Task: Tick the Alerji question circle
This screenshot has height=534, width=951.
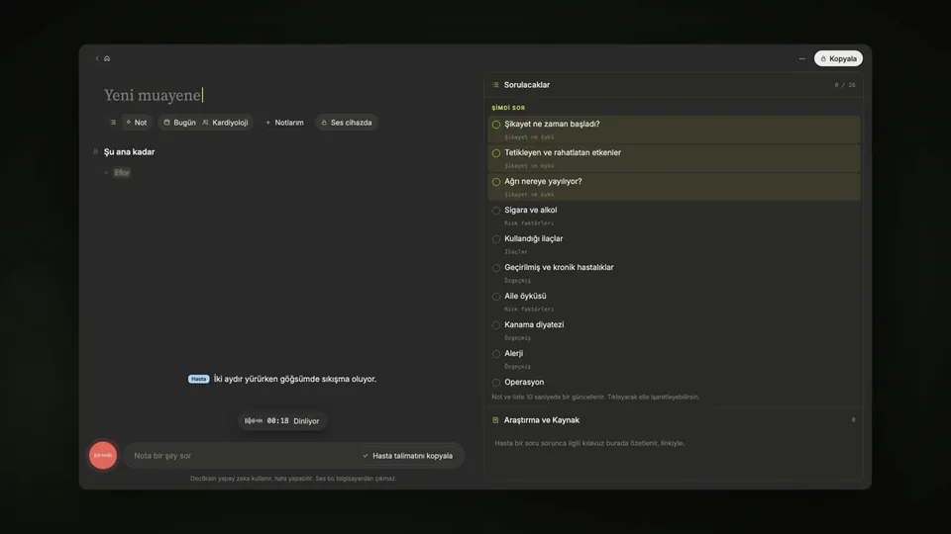Action: tap(496, 354)
